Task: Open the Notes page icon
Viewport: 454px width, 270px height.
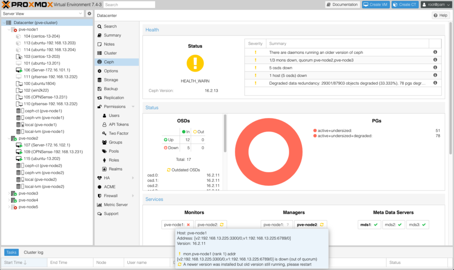Action: point(99,44)
